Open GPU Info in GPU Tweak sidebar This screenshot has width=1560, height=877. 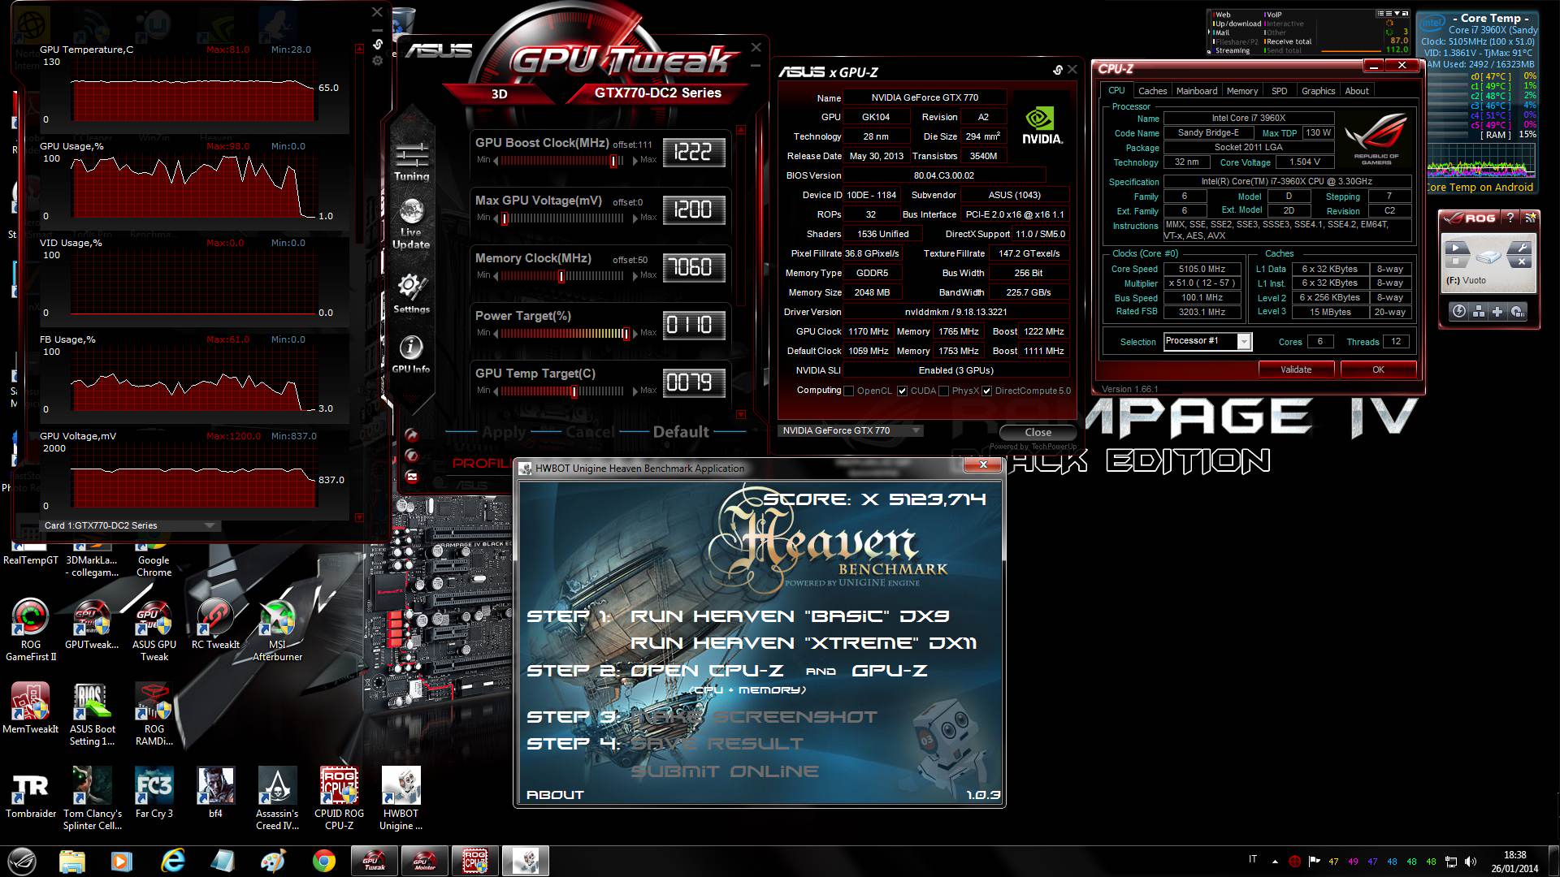click(x=411, y=354)
